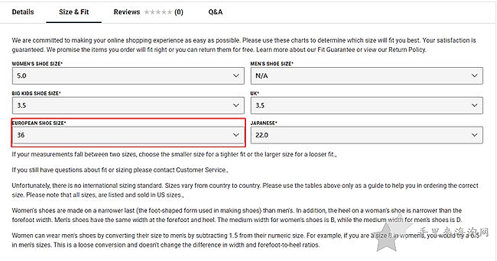Click the Big Kids size chevron arrow
Viewport: 497px width, 261px height.
click(236, 105)
